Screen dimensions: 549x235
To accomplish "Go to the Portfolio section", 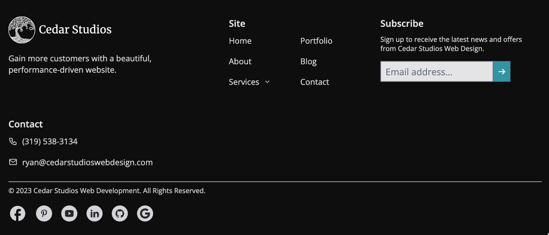I will (316, 41).
